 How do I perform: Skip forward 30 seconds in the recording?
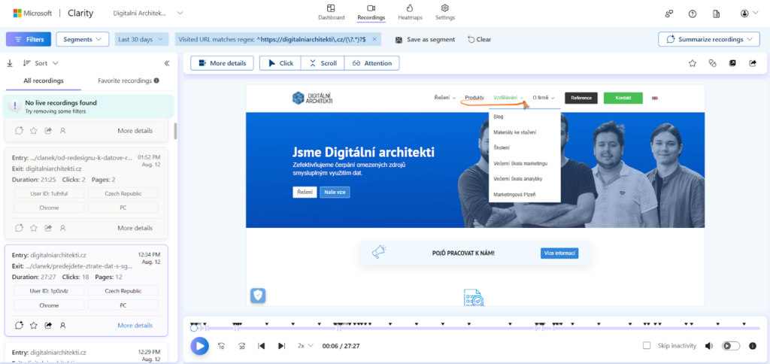click(241, 346)
